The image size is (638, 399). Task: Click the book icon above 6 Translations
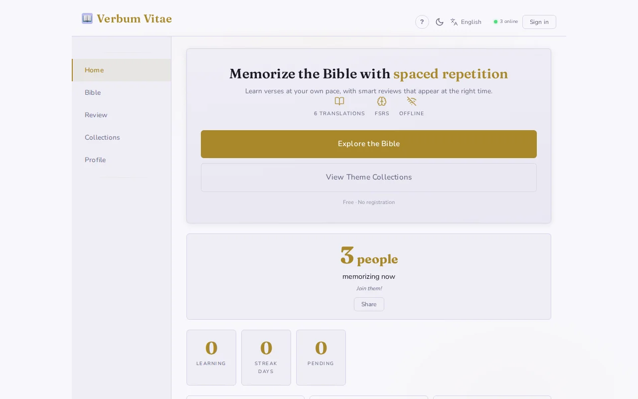(339, 101)
